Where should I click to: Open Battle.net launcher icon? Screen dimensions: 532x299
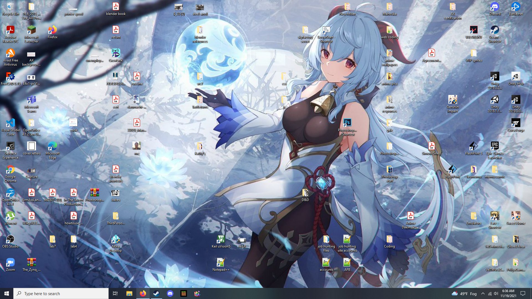tap(516, 9)
